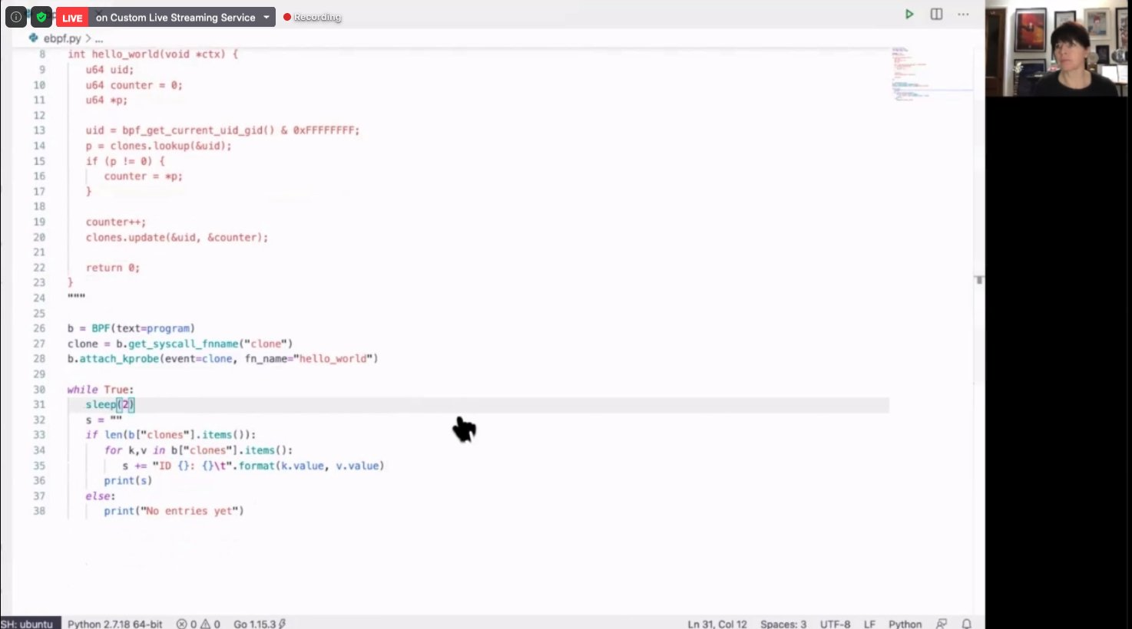Click the Zoom meeting info icon
The image size is (1132, 629).
15,17
